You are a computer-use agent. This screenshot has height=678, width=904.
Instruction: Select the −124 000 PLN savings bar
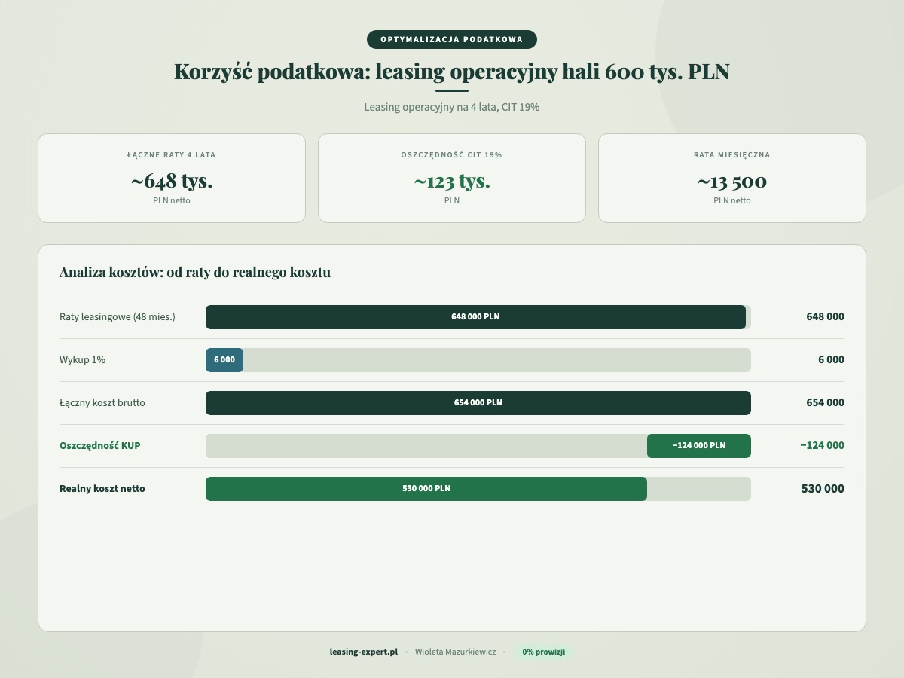point(698,445)
